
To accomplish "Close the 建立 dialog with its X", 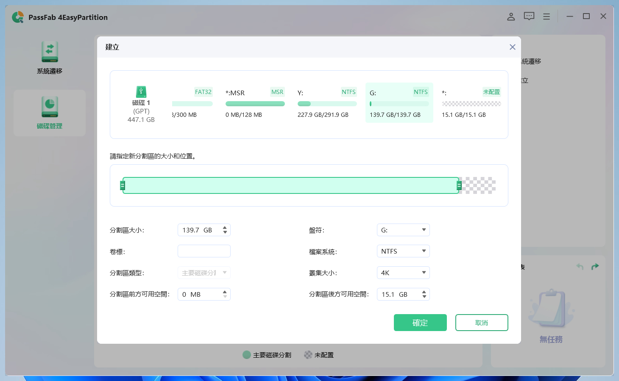I will click(x=512, y=47).
